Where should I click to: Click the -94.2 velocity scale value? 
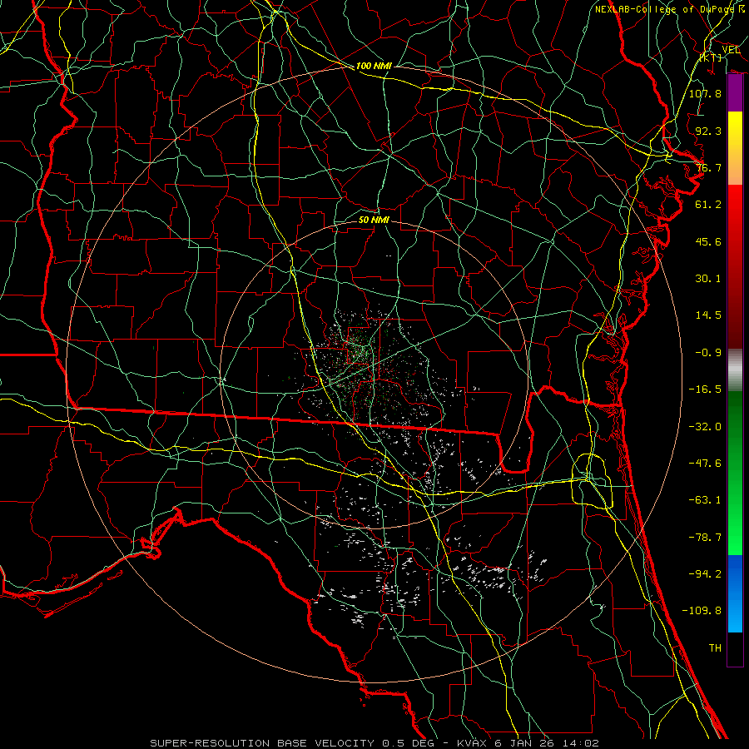705,574
